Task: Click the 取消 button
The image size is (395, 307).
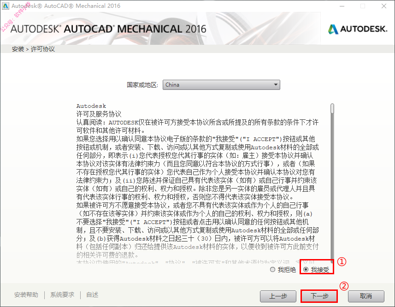Action: (366, 296)
